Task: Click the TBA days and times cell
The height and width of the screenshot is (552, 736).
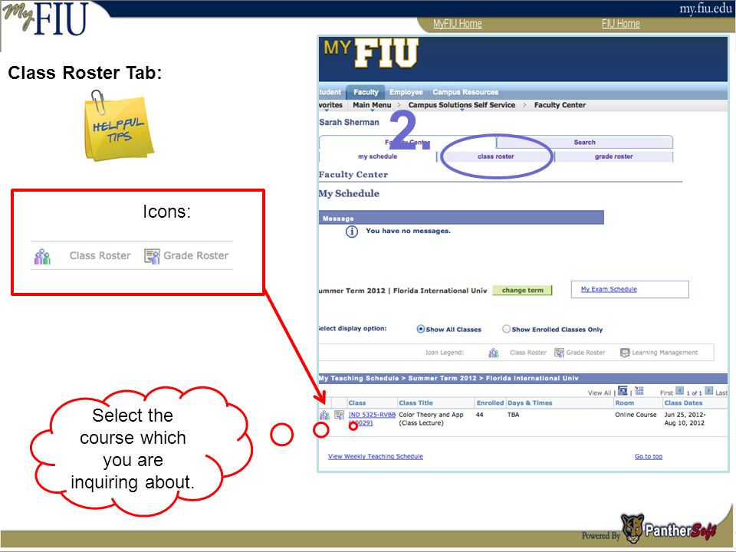Action: [513, 415]
